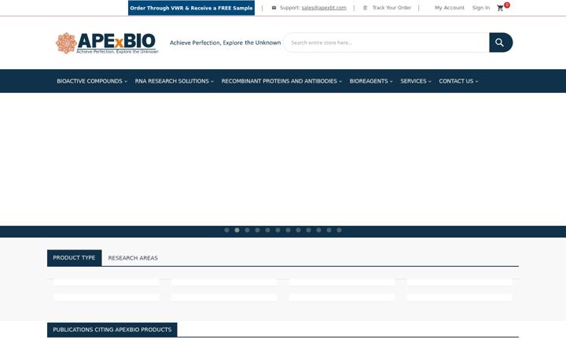This screenshot has width=566, height=354.
Task: Open the Track Your Order link
Action: tap(391, 8)
